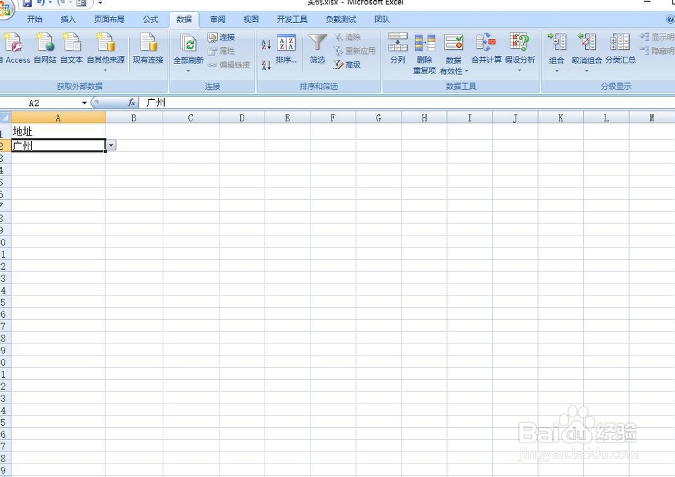Click formula bar showing 广州
Screen dimensions: 675x477
(x=406, y=103)
